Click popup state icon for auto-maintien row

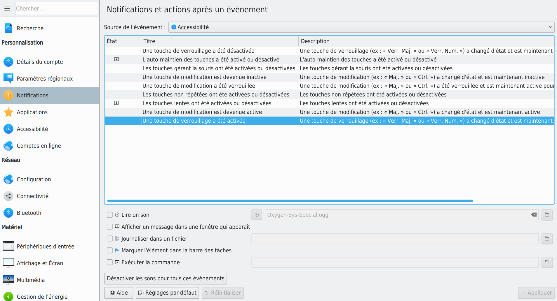pyautogui.click(x=116, y=59)
